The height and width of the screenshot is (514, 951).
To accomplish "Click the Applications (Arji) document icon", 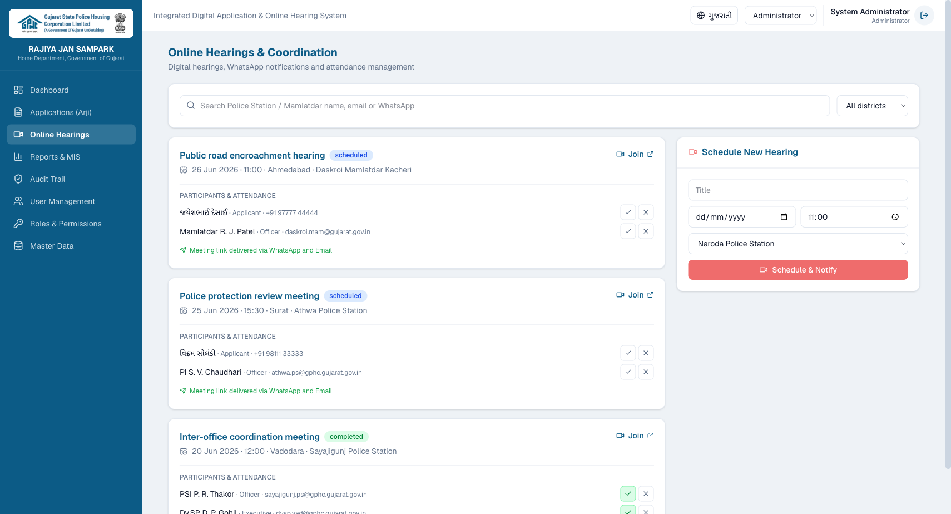I will coord(18,112).
